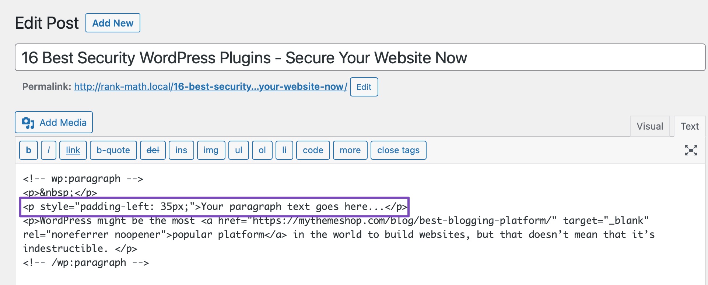Add ordered list ol tag
708x285 pixels.
262,150
